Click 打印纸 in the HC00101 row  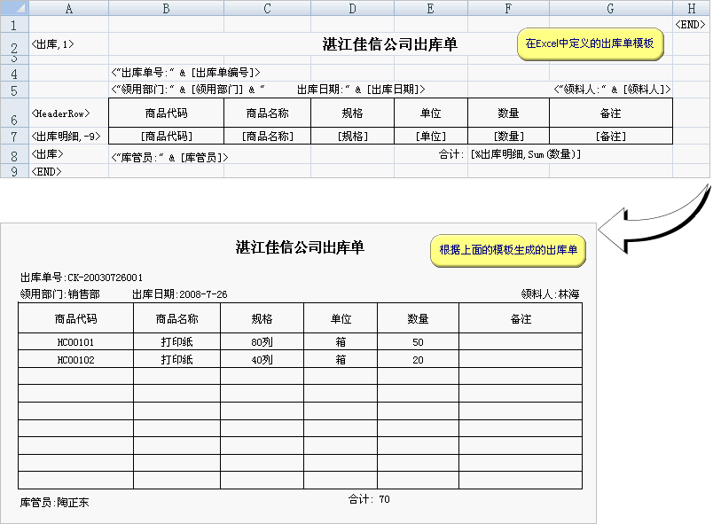pyautogui.click(x=176, y=341)
